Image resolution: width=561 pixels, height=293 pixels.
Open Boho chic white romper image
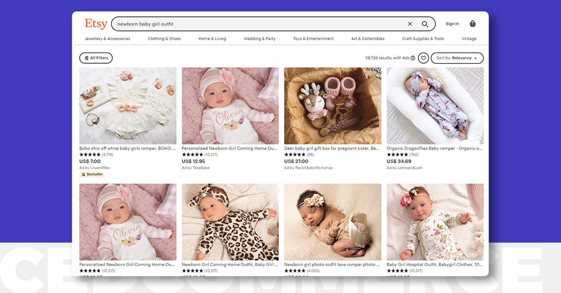pos(128,106)
